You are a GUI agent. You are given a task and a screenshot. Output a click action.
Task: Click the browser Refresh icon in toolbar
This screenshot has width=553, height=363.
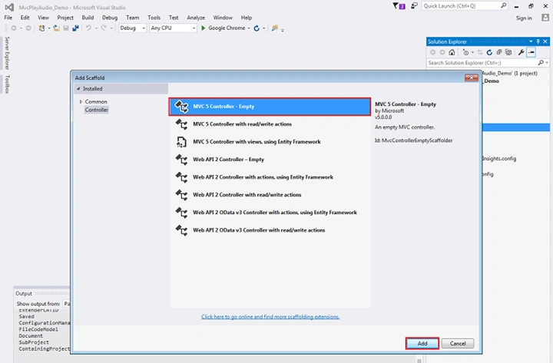click(257, 28)
